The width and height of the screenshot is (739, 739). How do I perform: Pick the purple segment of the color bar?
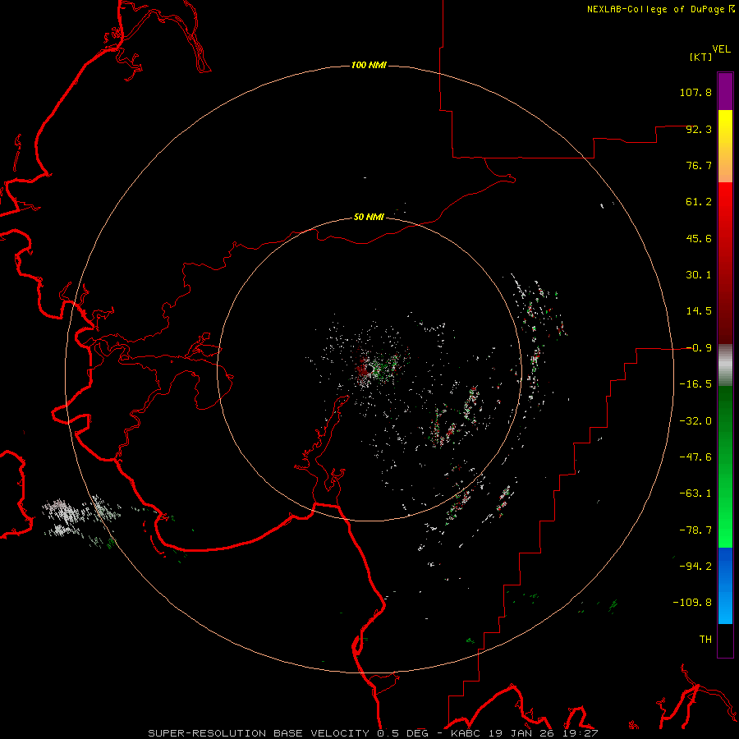(x=725, y=91)
